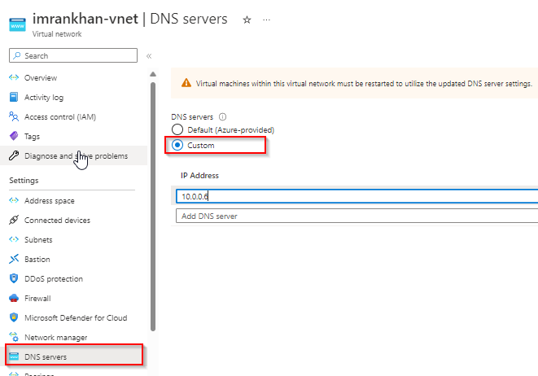Click the purple Tags icon
This screenshot has width=538, height=376.
point(14,136)
